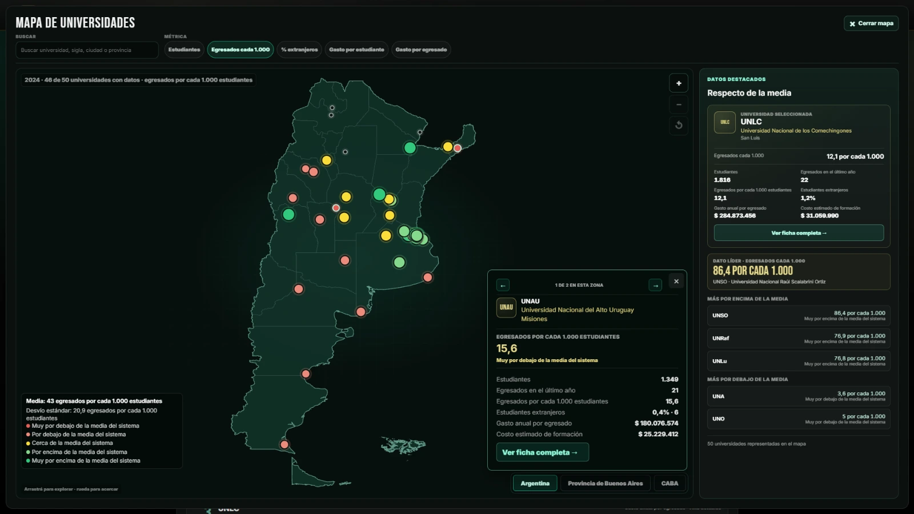
Task: Switch to the CABA map view
Action: coord(670,483)
